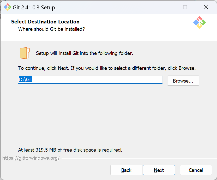Click the Git icon in the title bar

pyautogui.click(x=7, y=7)
